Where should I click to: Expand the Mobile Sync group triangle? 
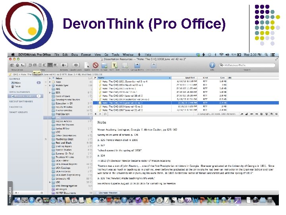50,85
